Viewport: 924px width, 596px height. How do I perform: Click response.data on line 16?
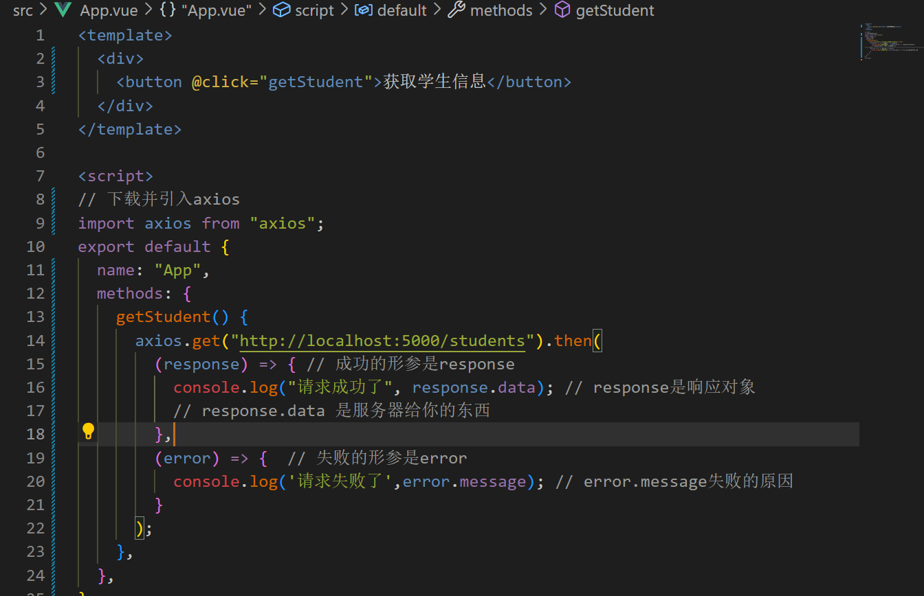tap(473, 387)
